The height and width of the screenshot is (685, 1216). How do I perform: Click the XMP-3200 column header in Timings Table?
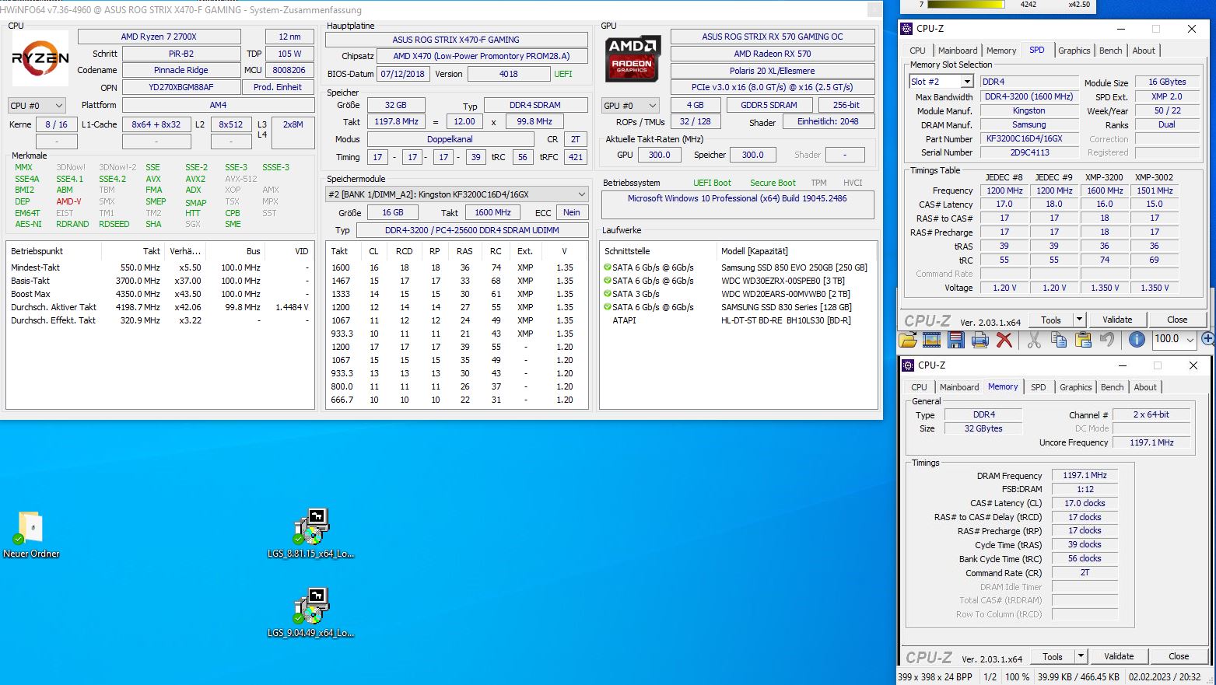point(1104,177)
